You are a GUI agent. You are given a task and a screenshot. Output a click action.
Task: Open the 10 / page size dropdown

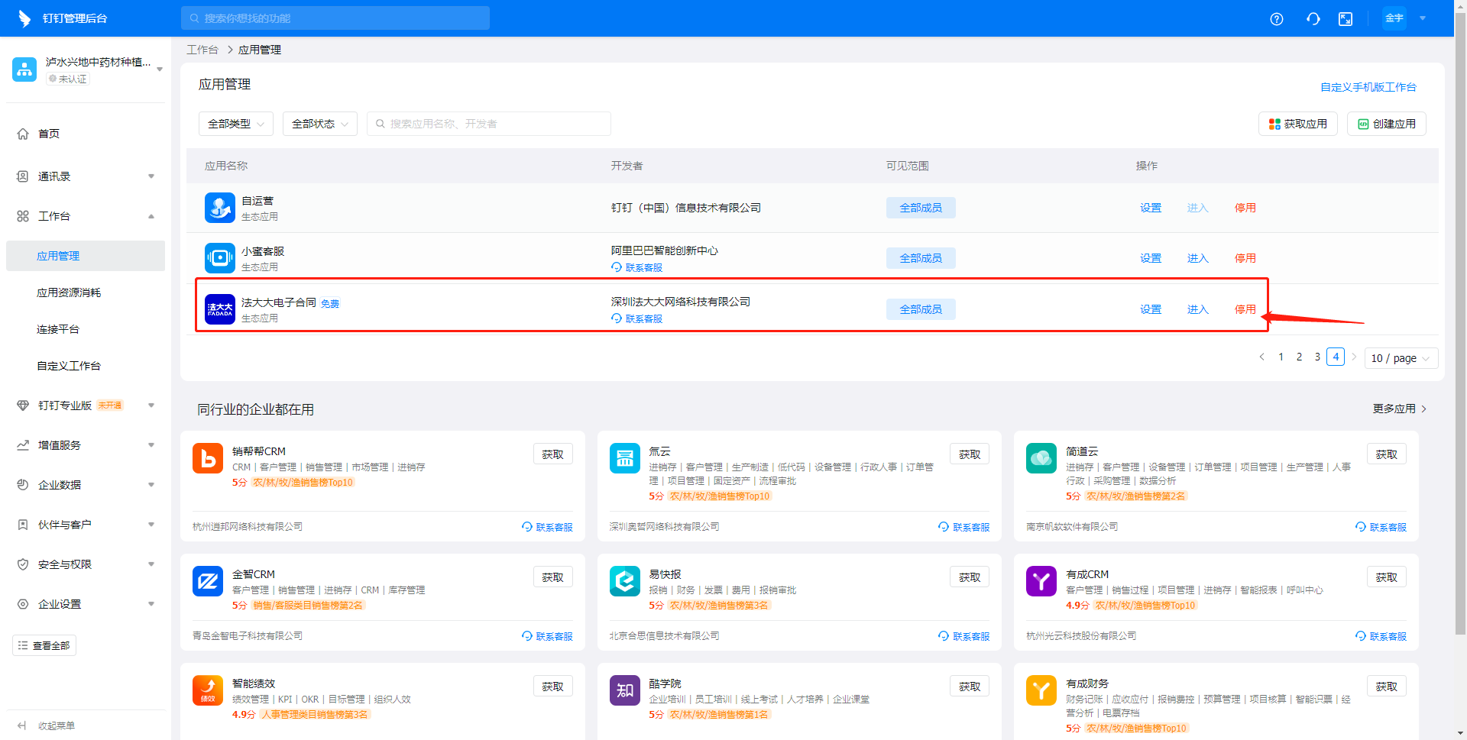[1400, 358]
